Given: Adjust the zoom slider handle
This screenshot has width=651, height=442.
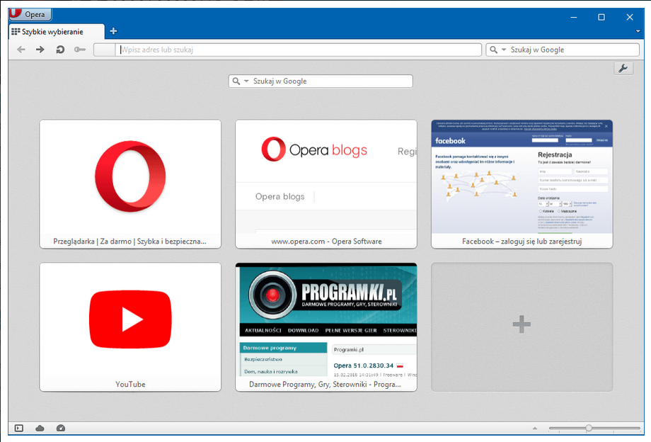Looking at the screenshot, I should (x=588, y=428).
